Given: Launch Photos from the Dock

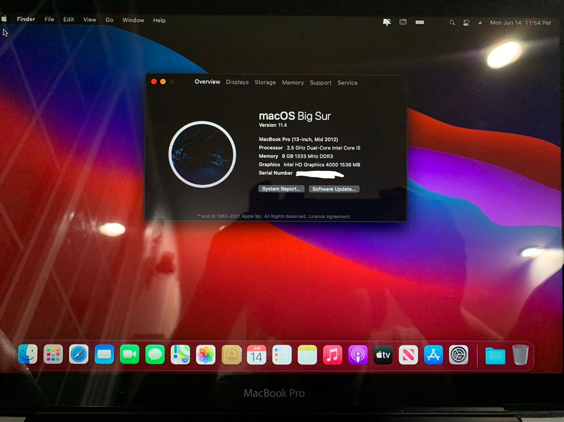Looking at the screenshot, I should point(206,354).
